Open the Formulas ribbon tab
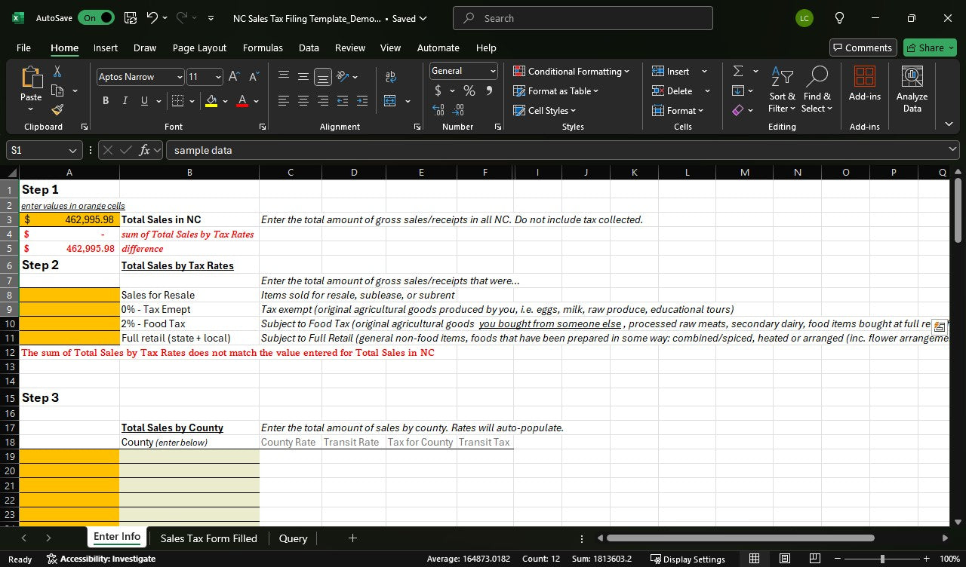The width and height of the screenshot is (966, 567). coord(263,48)
